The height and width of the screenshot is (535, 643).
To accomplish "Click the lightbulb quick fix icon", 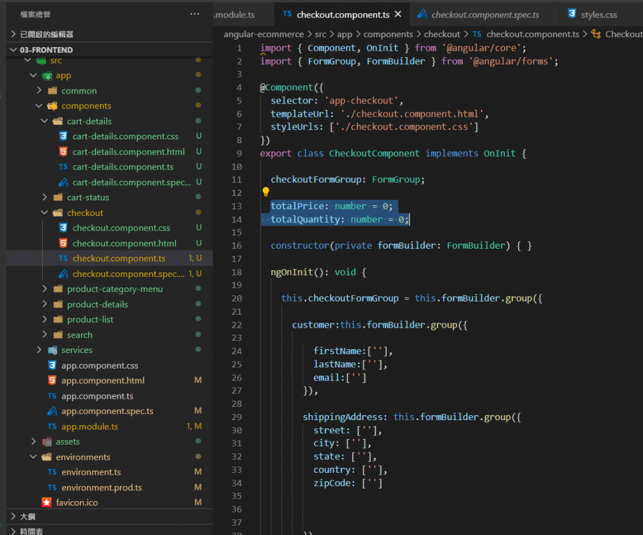I will [x=266, y=192].
